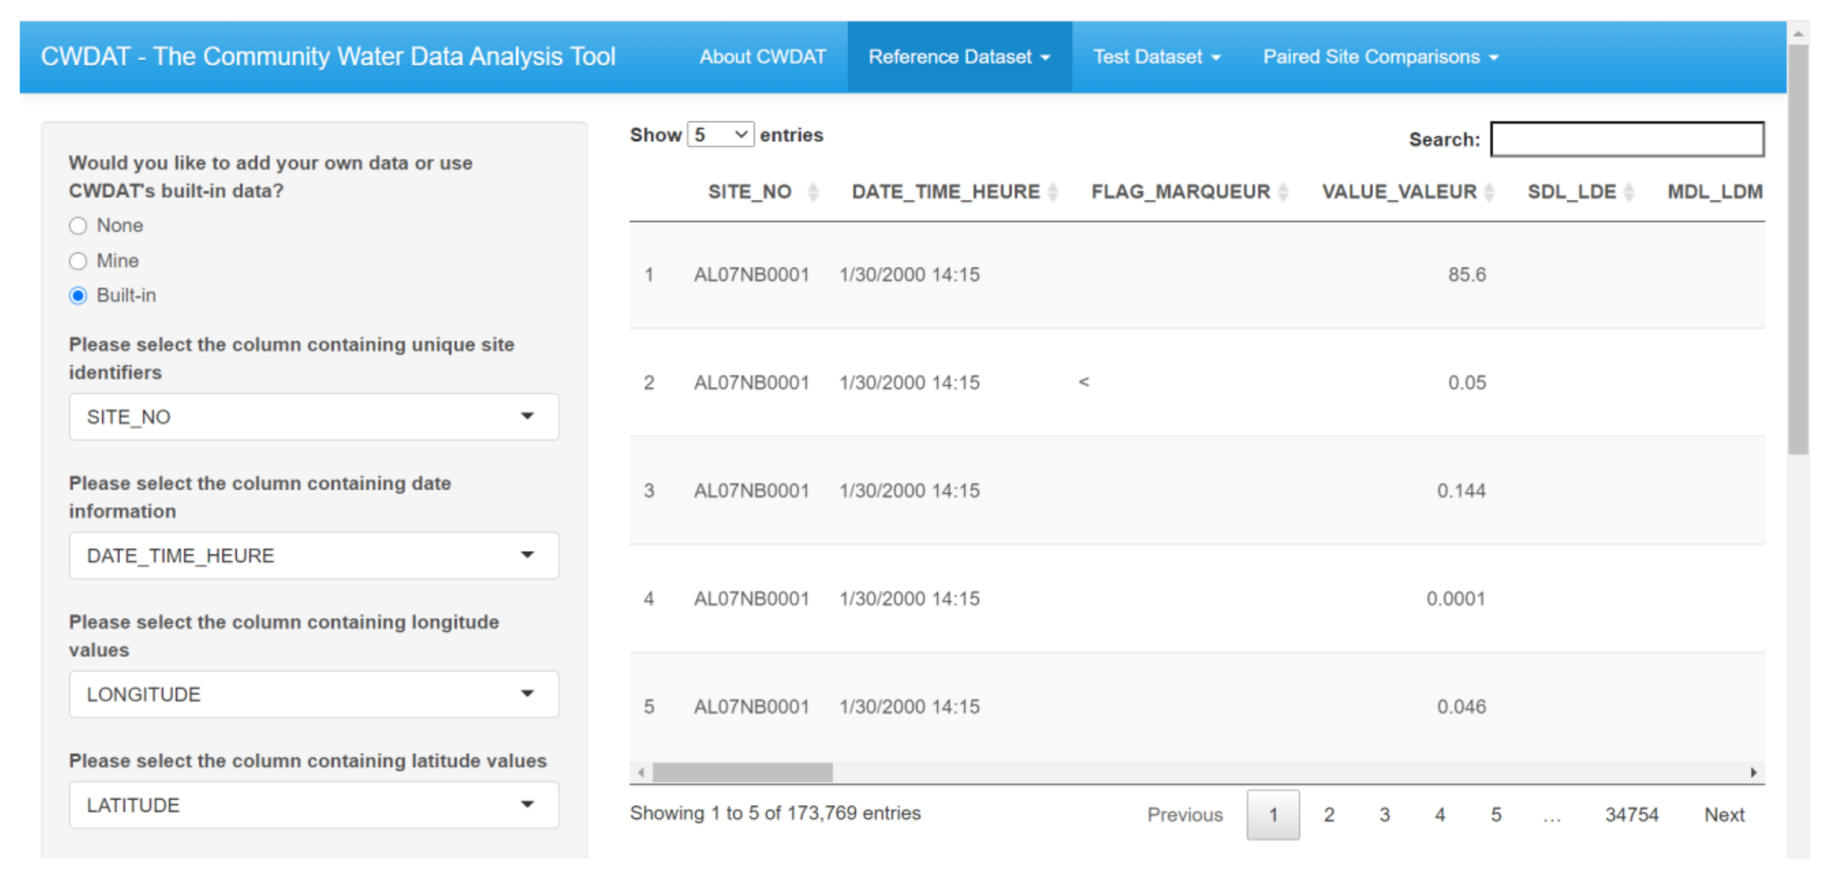Image resolution: width=1828 pixels, height=881 pixels.
Task: Open the DATE_TIME_HEURE date column dropdown
Action: [x=313, y=556]
